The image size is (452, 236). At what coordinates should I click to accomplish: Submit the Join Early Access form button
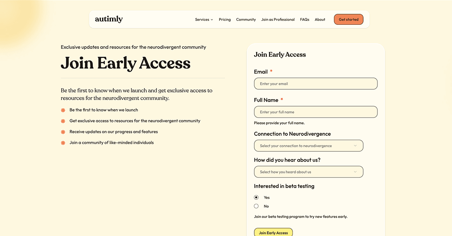[x=273, y=232]
